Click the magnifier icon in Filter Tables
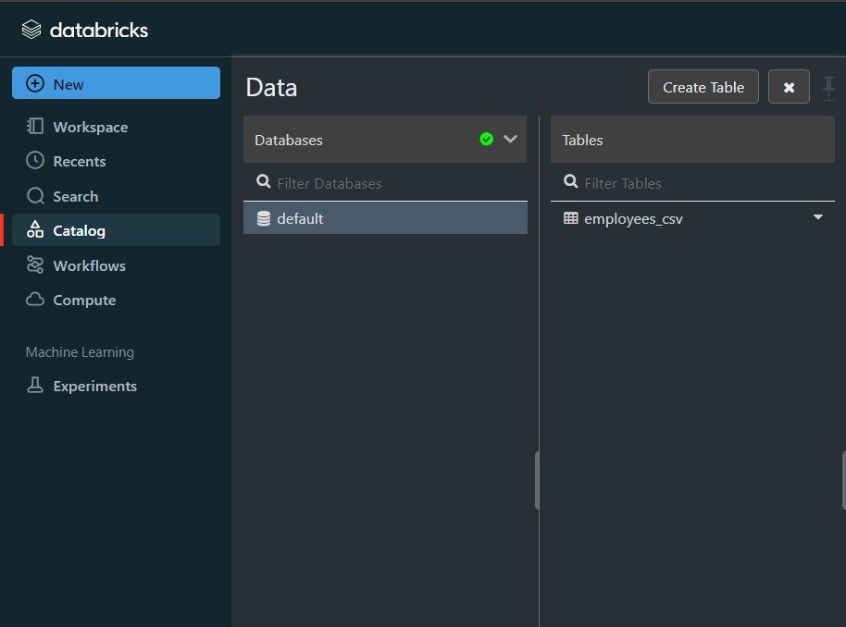 (570, 181)
